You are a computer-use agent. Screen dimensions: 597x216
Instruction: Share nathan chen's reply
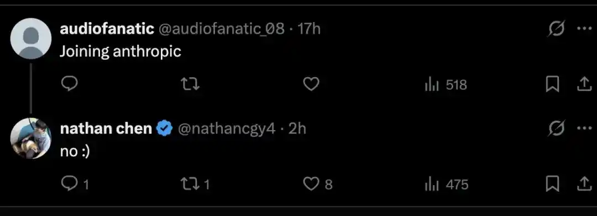click(x=583, y=184)
